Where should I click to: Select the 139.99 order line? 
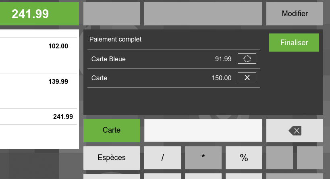tap(39, 91)
